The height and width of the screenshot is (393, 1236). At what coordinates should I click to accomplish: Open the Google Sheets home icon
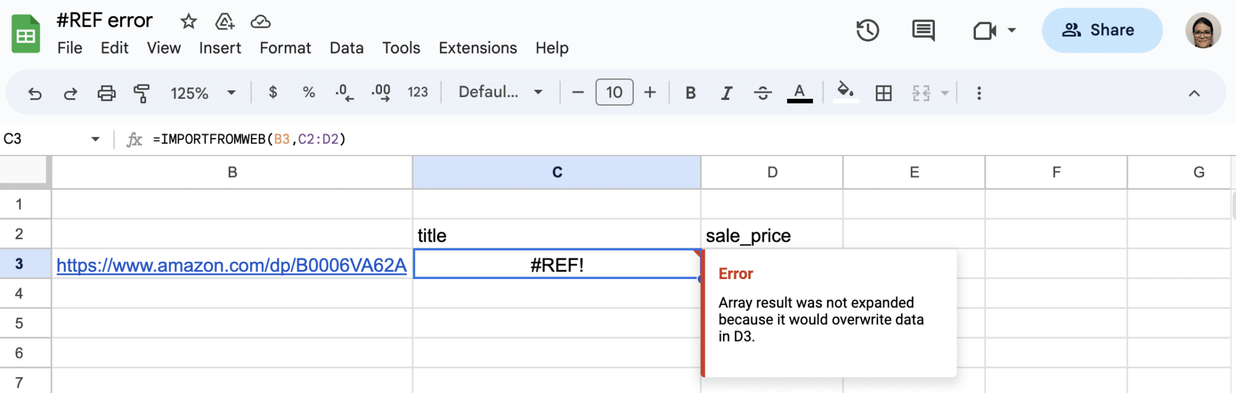(x=26, y=34)
